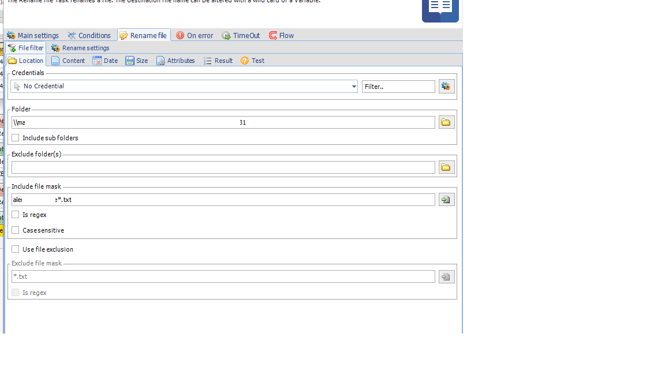Click the book help icon
Viewport: 665px width, 374px height.
click(440, 10)
